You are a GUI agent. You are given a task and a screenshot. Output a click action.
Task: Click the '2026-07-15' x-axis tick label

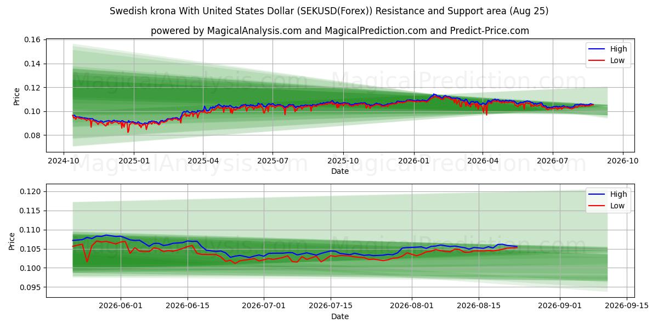(331, 306)
